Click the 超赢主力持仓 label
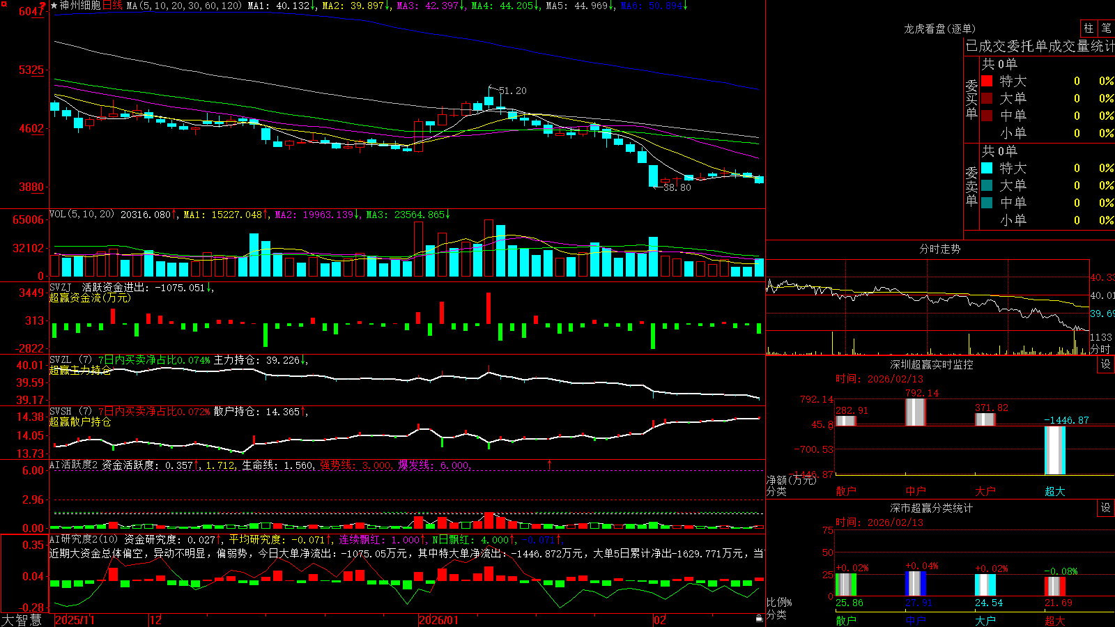The image size is (1115, 627). pyautogui.click(x=80, y=370)
